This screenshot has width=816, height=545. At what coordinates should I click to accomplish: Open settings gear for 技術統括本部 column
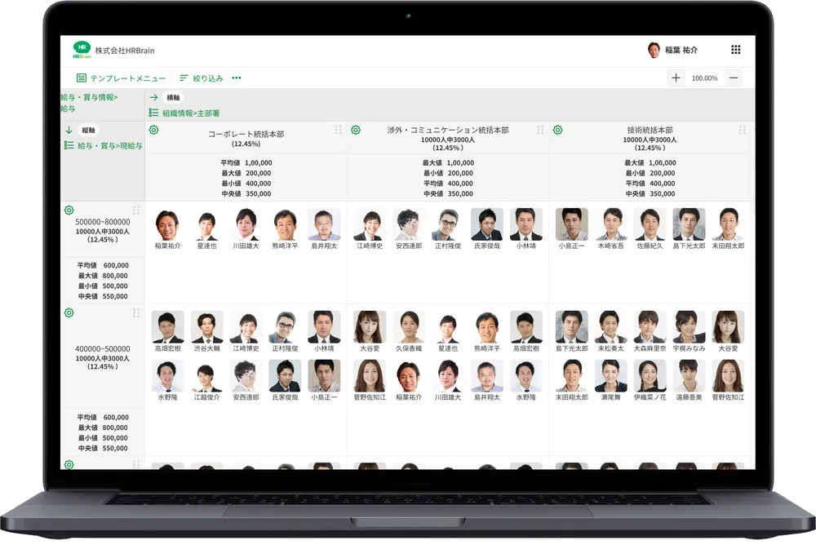pyautogui.click(x=558, y=130)
